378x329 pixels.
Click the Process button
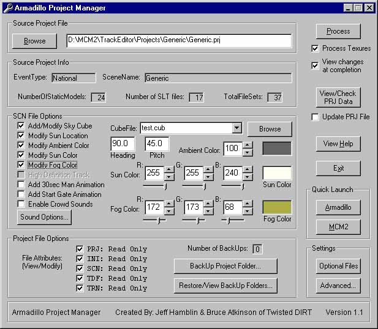coord(338,31)
